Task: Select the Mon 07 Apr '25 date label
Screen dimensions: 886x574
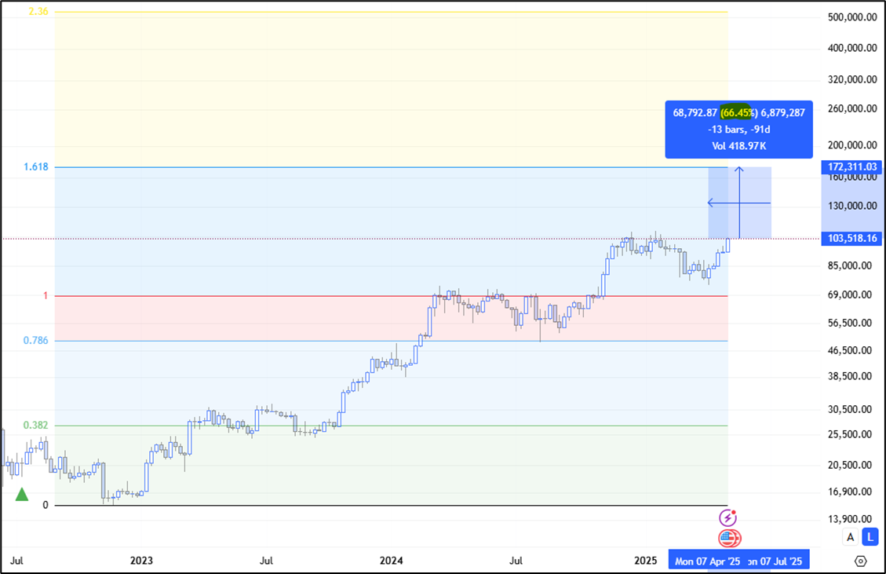Action: click(707, 561)
